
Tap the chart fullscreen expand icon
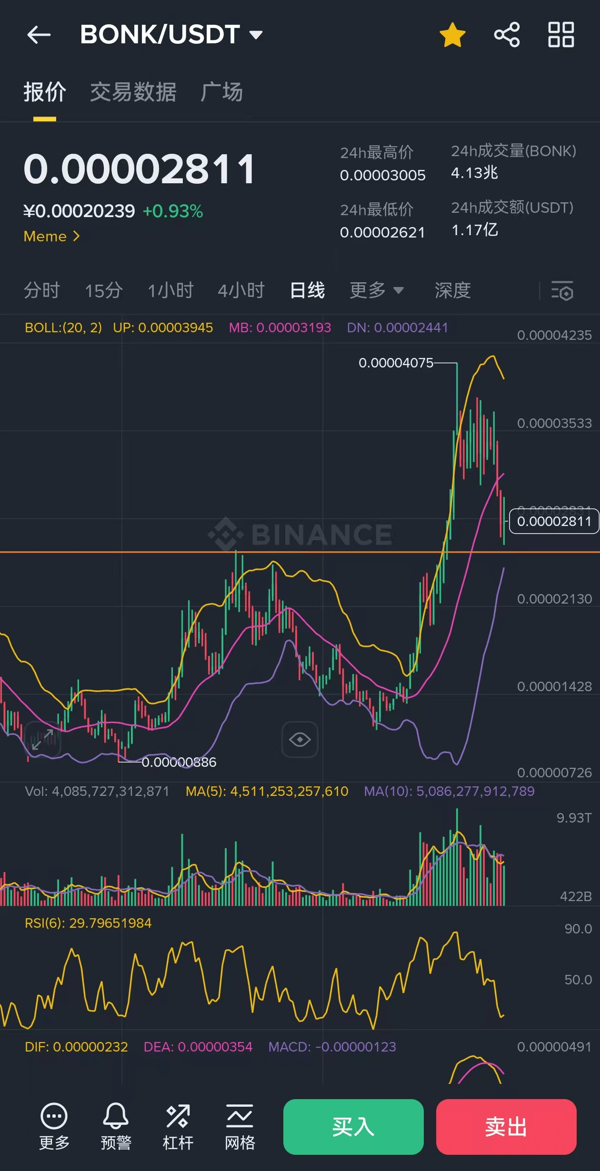(42, 739)
